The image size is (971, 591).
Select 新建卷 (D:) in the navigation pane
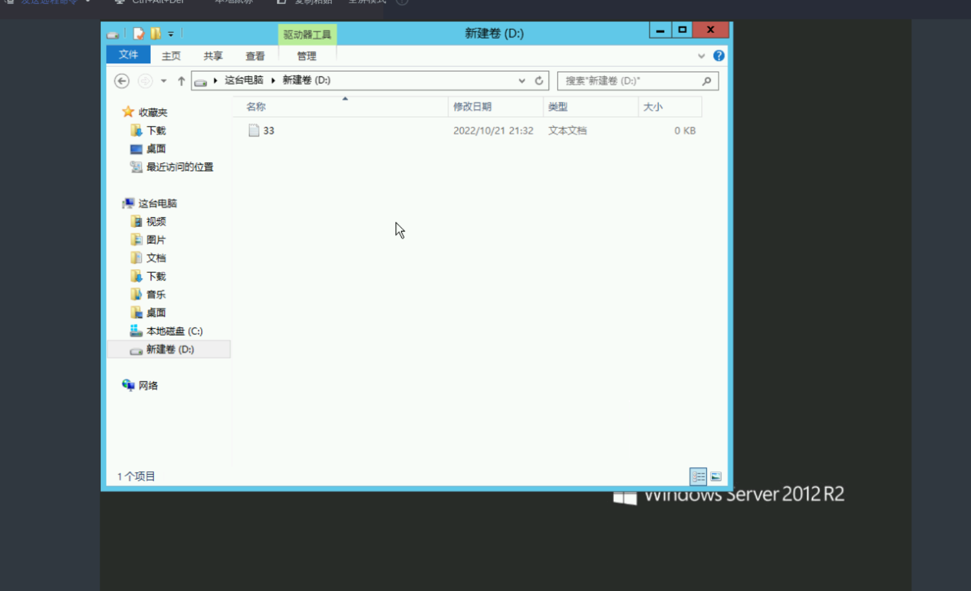tap(169, 349)
